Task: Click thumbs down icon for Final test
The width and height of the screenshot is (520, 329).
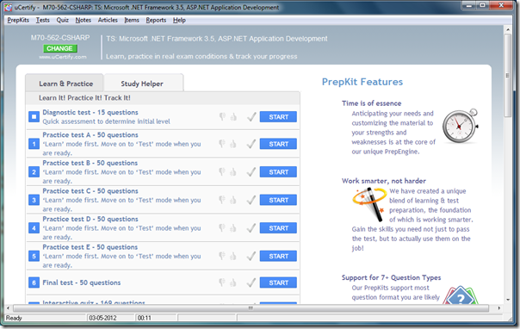Action: coord(222,282)
